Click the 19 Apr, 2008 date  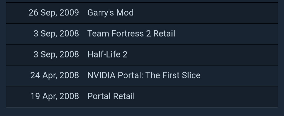point(54,96)
